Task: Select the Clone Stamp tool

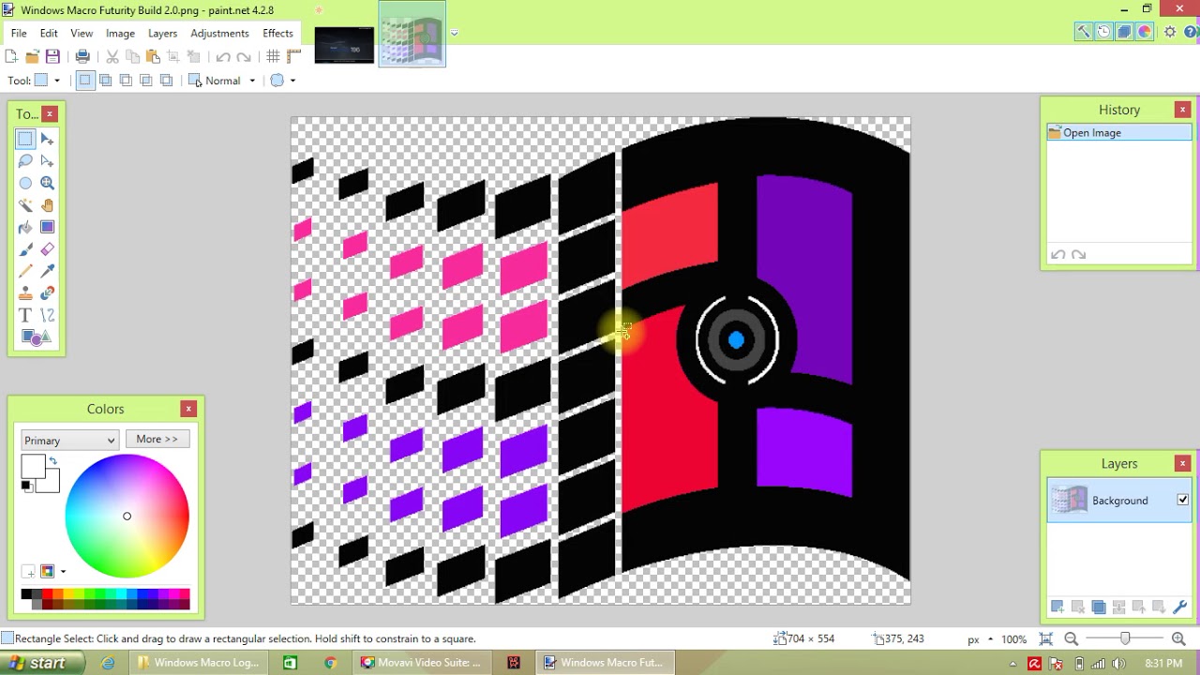Action: tap(25, 293)
